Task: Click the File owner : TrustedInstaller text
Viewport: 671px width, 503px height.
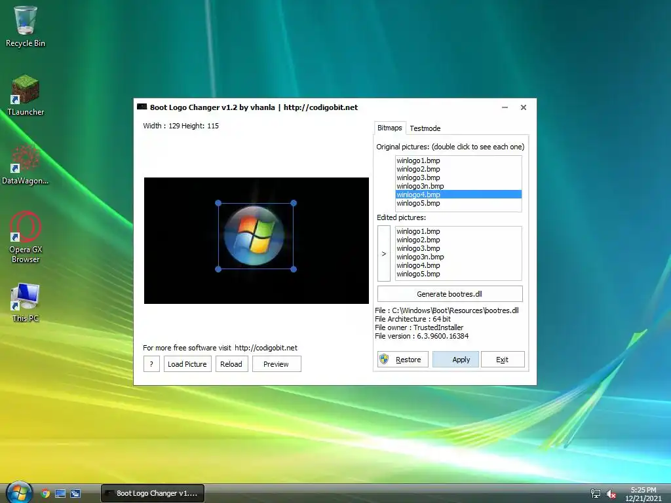Action: (x=419, y=327)
